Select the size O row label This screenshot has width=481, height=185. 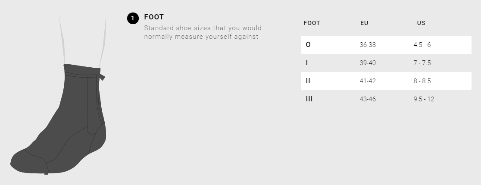pyautogui.click(x=308, y=44)
